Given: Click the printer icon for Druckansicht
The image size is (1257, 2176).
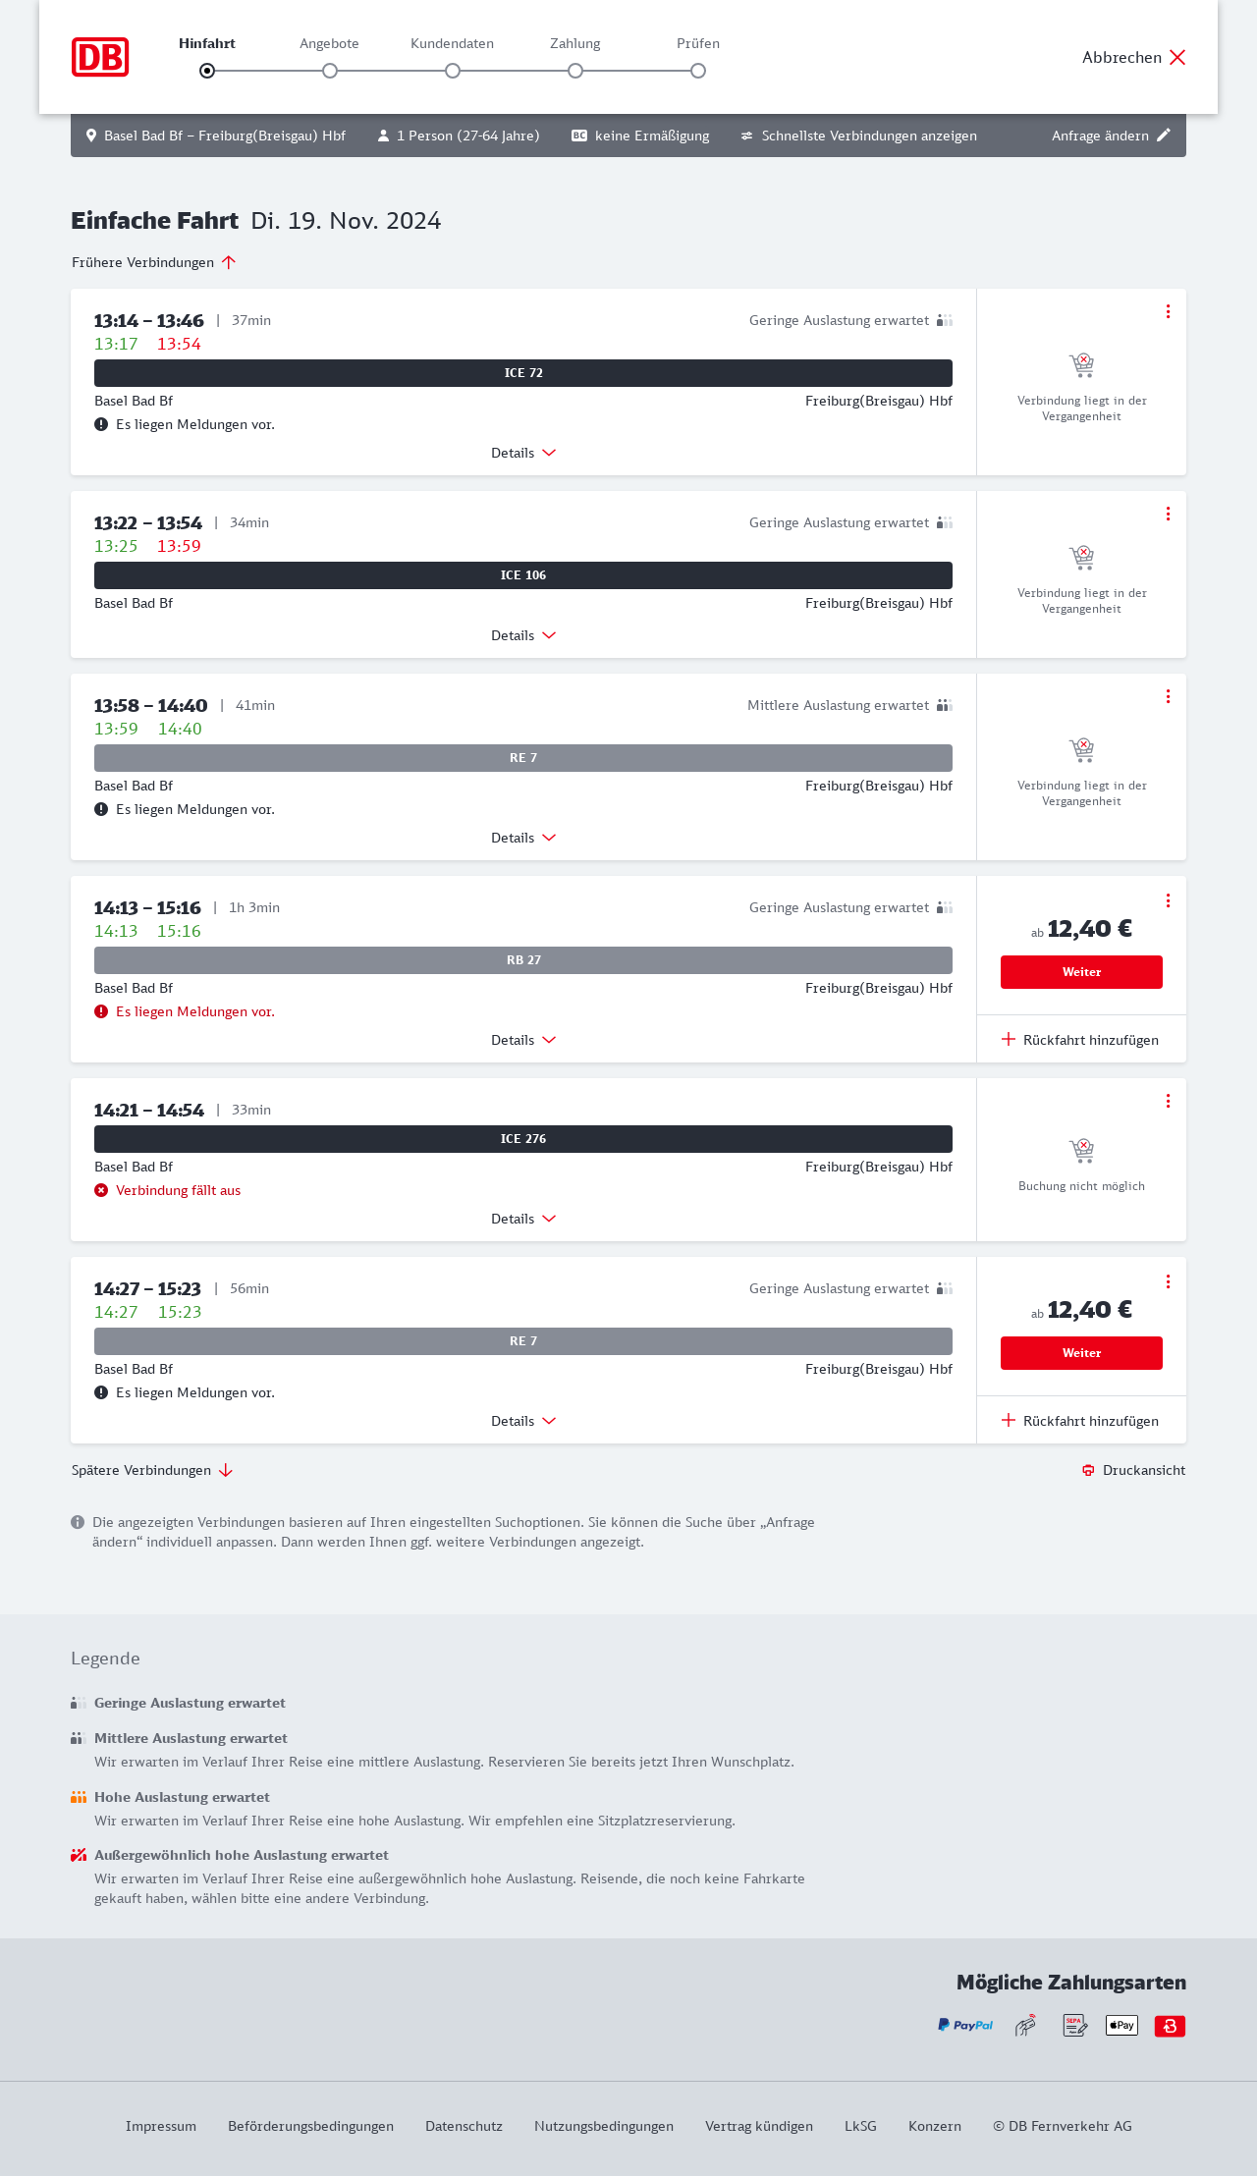Looking at the screenshot, I should 1088,1470.
